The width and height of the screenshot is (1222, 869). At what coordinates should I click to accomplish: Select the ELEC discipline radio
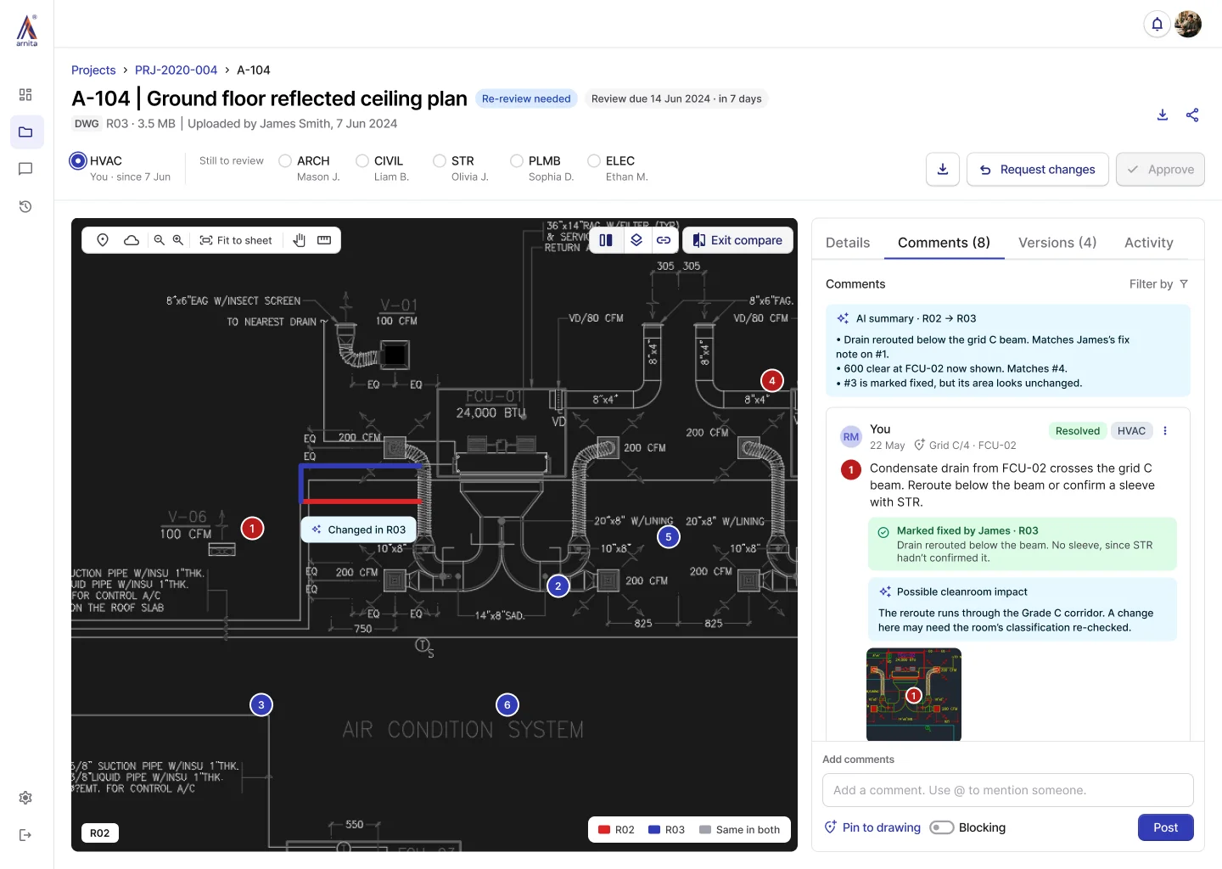point(594,160)
